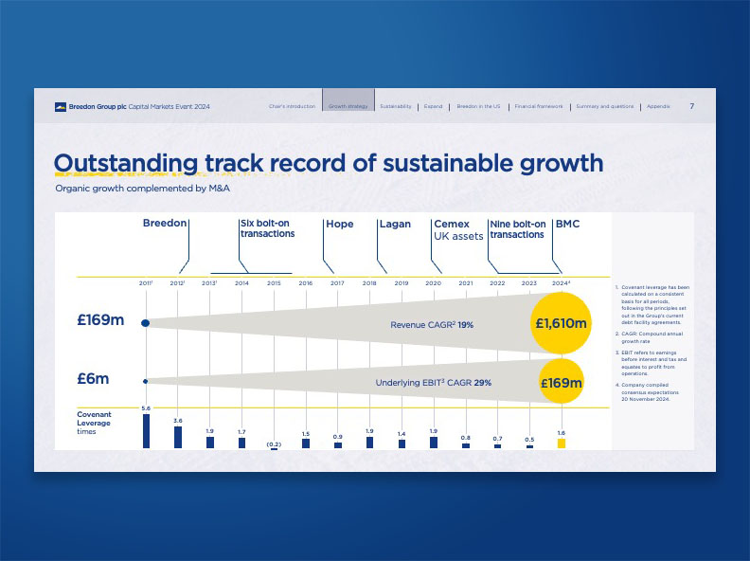Image resolution: width=750 pixels, height=561 pixels.
Task: Click the Breedon Group logo icon
Action: click(61, 107)
